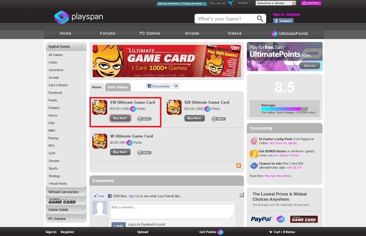This screenshot has width=366, height=236.
Task: Expand the PC Games sidebar section
Action: (82, 219)
